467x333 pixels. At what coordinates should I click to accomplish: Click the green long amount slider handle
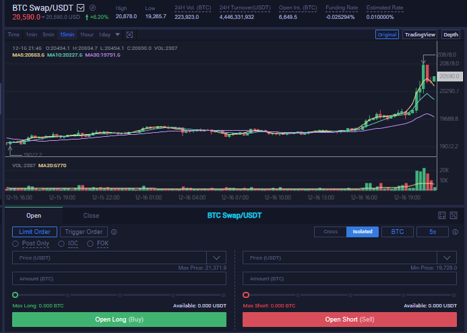(15, 295)
